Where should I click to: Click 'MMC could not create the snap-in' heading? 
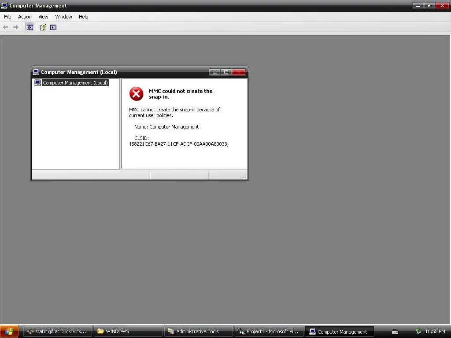[181, 94]
